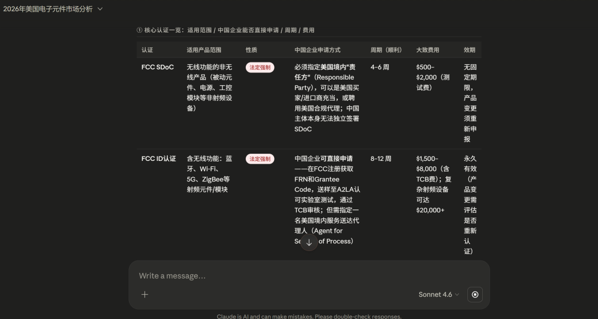Click the 认证 column header

[x=147, y=50]
